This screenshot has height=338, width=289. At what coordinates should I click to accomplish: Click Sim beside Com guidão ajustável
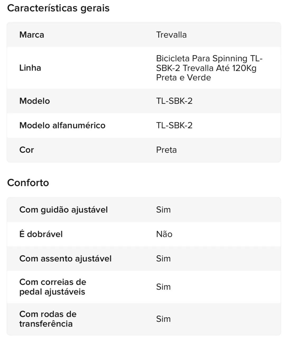coord(163,210)
